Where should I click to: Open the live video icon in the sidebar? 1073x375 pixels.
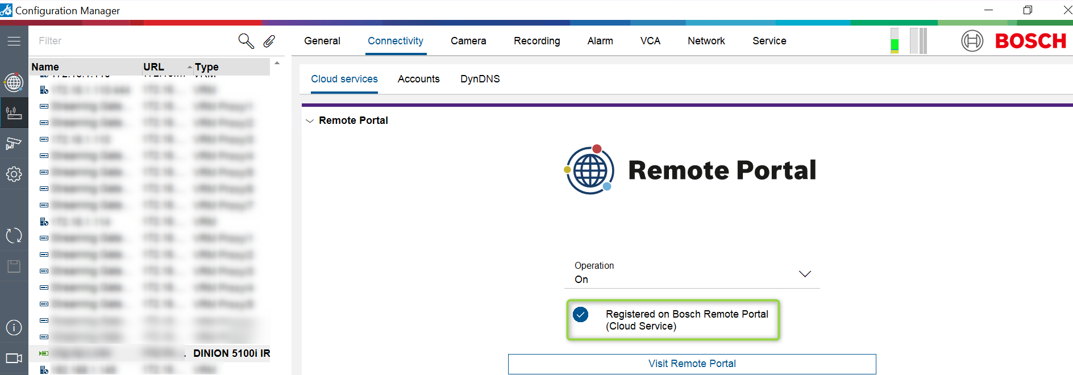(14, 358)
